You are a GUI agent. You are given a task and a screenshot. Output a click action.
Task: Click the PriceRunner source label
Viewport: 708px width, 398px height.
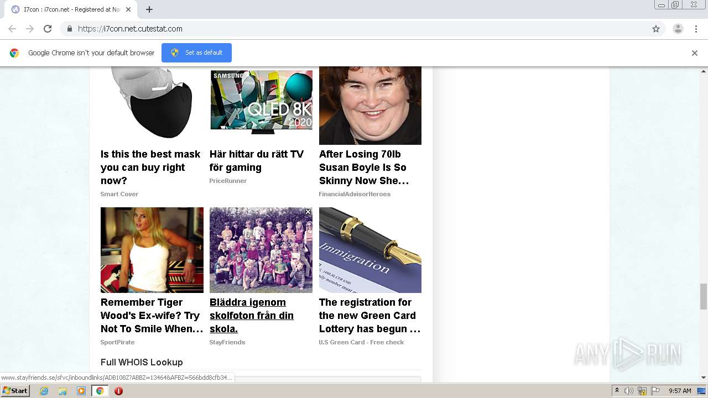[x=228, y=181]
